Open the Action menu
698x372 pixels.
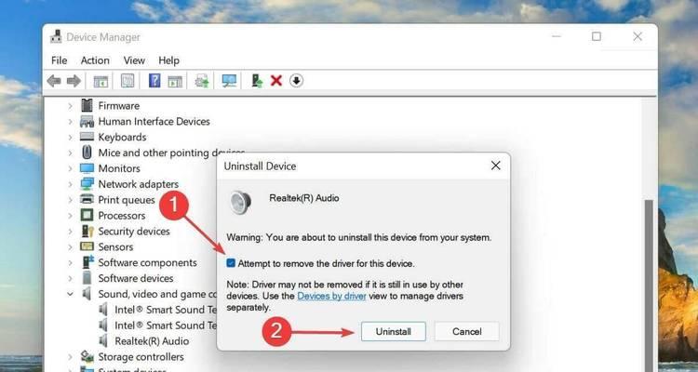point(95,60)
